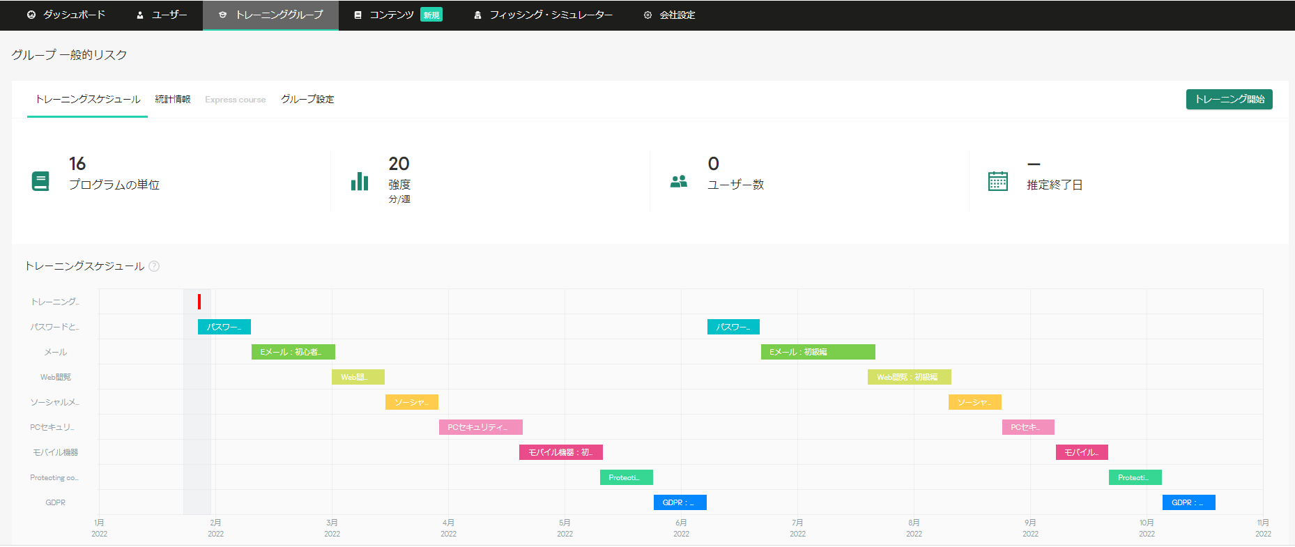Select the モバイル機器：初 schedule bar
This screenshot has width=1295, height=547.
pos(561,452)
